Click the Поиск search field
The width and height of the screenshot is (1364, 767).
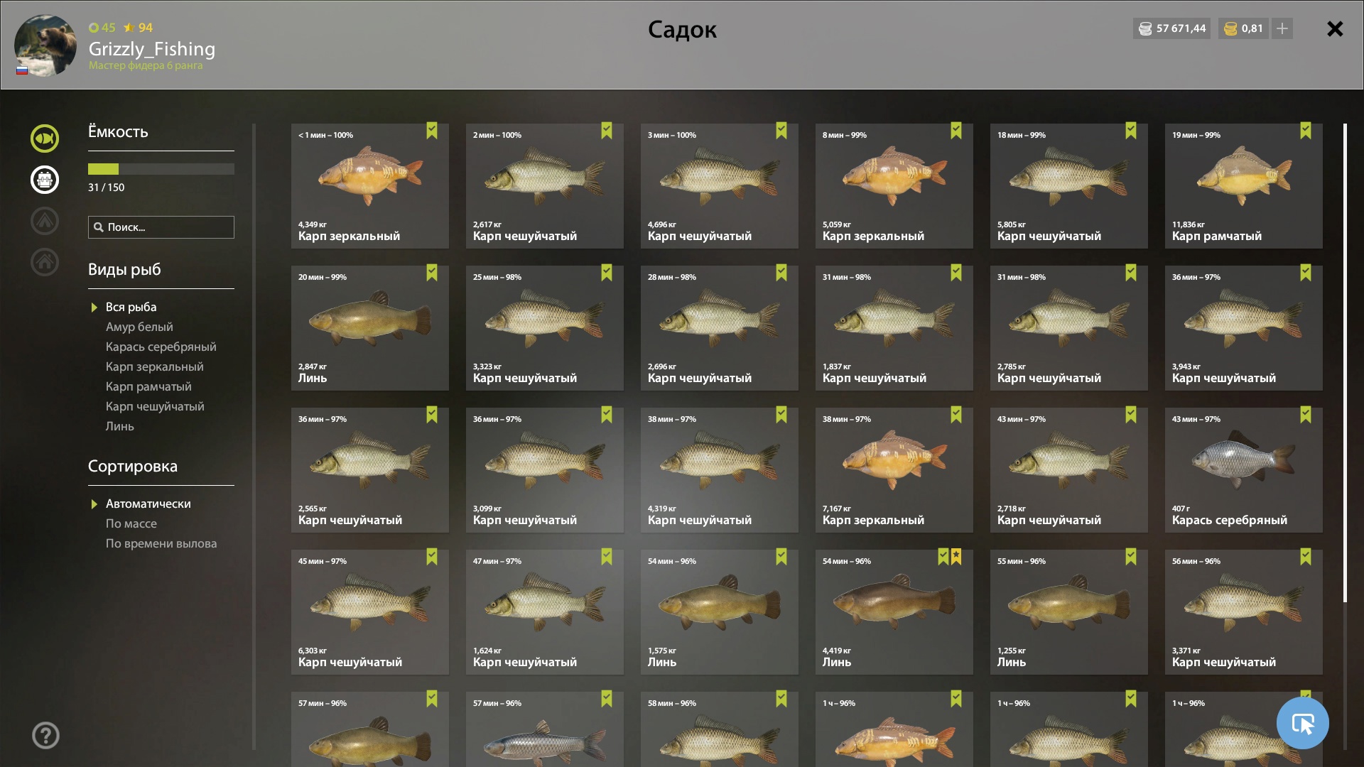pos(161,227)
